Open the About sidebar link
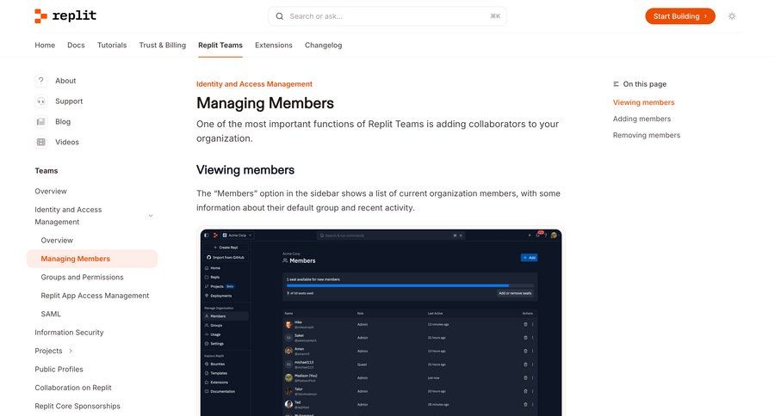The height and width of the screenshot is (416, 775). coord(65,81)
